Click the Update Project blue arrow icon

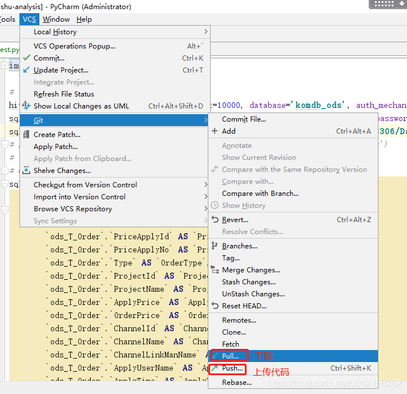pyautogui.click(x=26, y=70)
